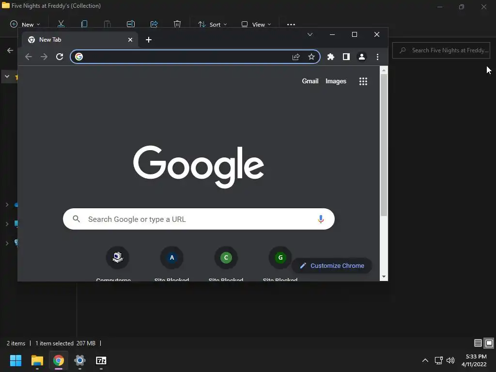Screen dimensions: 496x372
Task: Click Customize Chrome button
Action: point(331,266)
